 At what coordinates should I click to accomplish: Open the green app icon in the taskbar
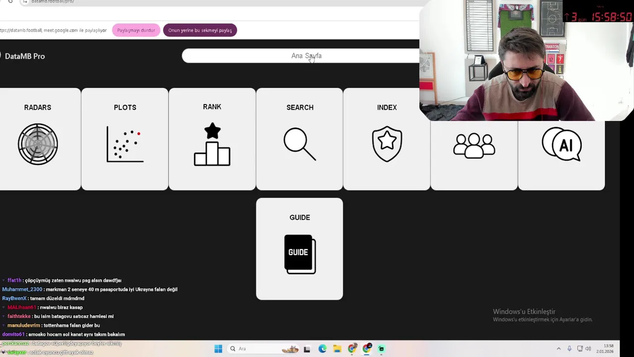381,349
